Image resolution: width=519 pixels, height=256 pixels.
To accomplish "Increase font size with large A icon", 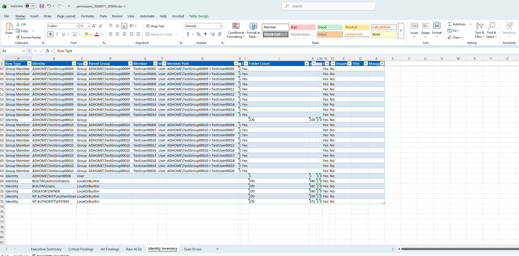I will (x=94, y=26).
